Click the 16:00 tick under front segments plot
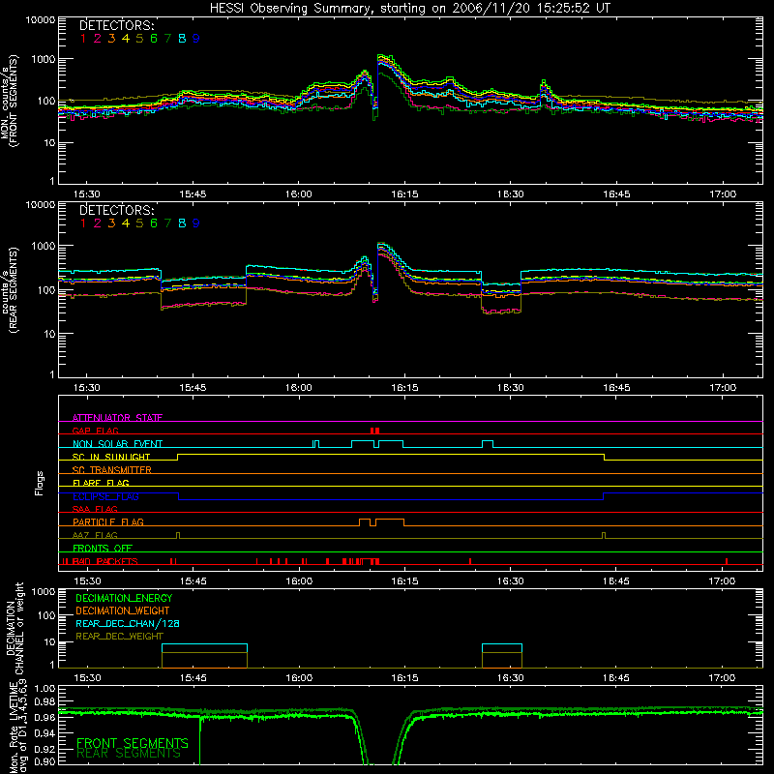Viewport: 774px width, 774px height. coord(299,194)
